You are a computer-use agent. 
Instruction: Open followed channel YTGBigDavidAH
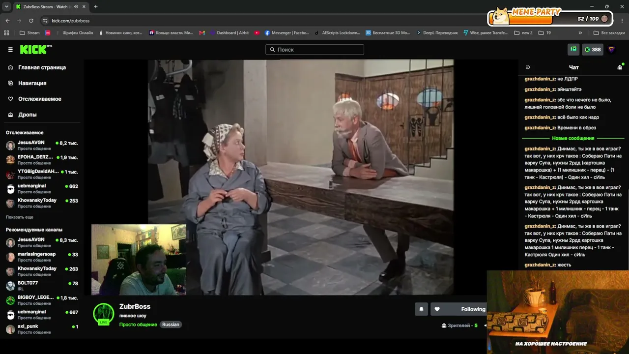pos(42,174)
